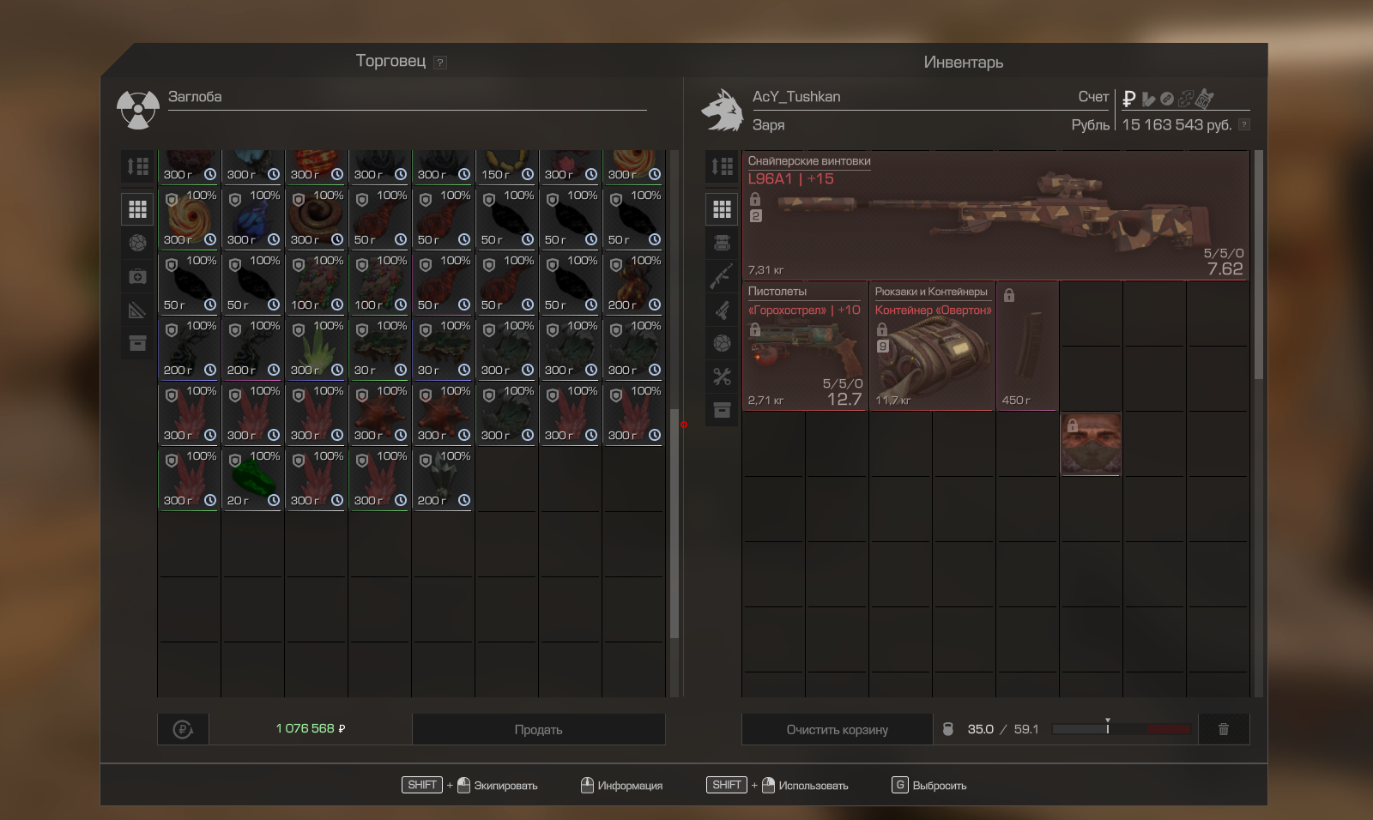Select the coin currency account icon

point(1167,99)
